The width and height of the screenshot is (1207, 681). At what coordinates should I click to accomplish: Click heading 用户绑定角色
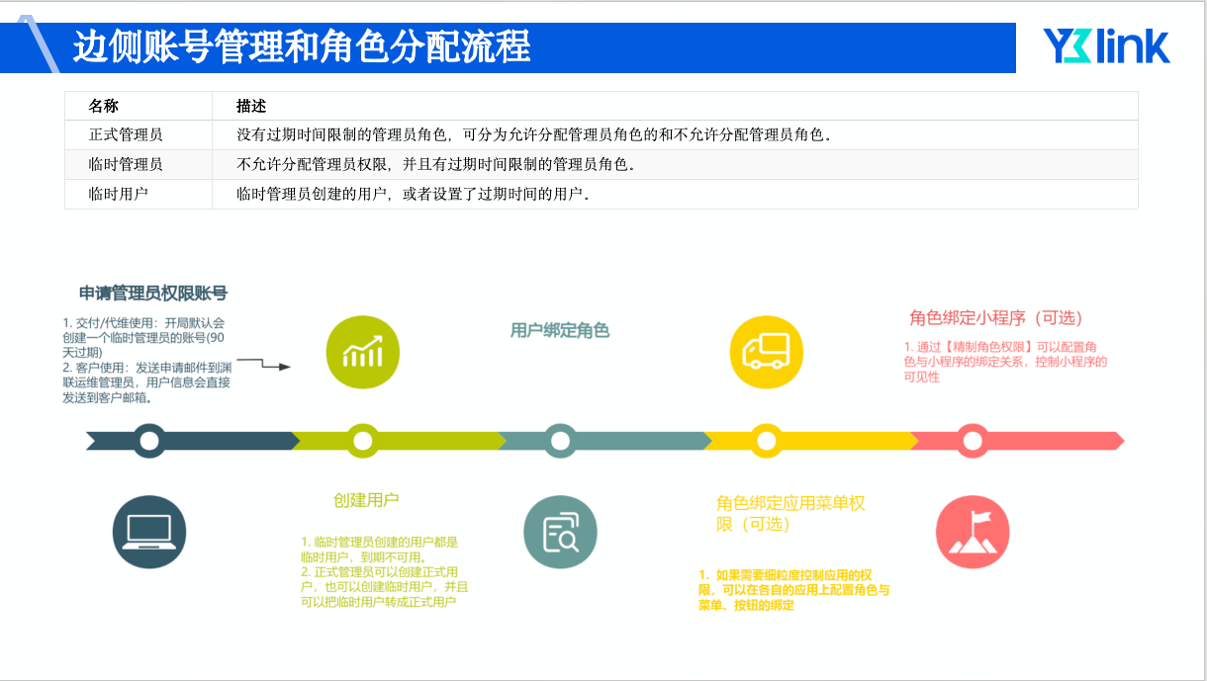click(x=560, y=330)
